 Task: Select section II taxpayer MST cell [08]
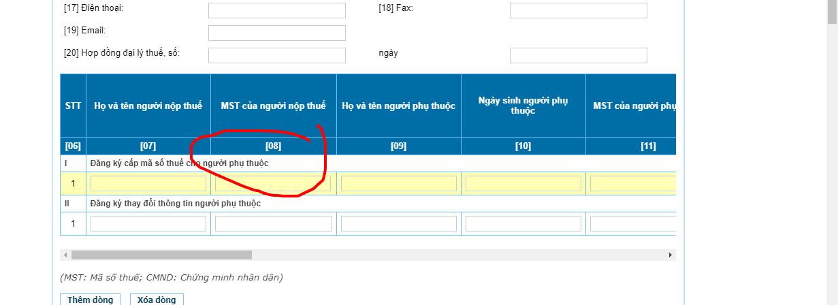(x=273, y=223)
